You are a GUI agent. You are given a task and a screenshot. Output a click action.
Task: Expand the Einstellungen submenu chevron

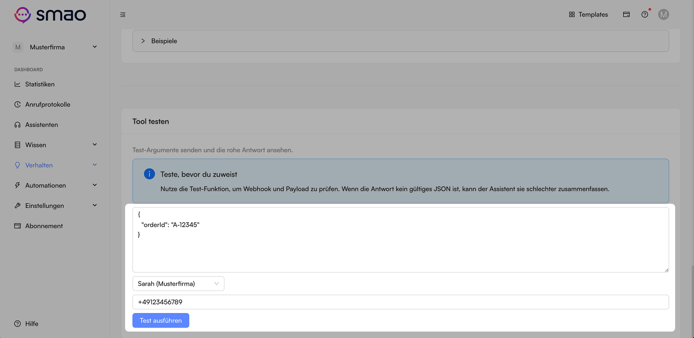pos(95,205)
